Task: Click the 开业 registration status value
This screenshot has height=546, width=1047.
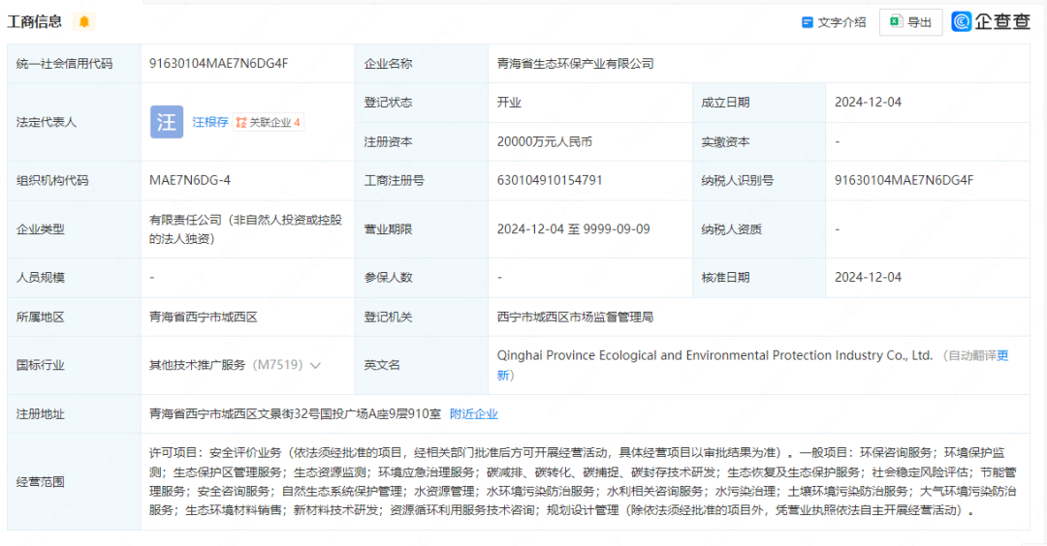Action: (509, 103)
